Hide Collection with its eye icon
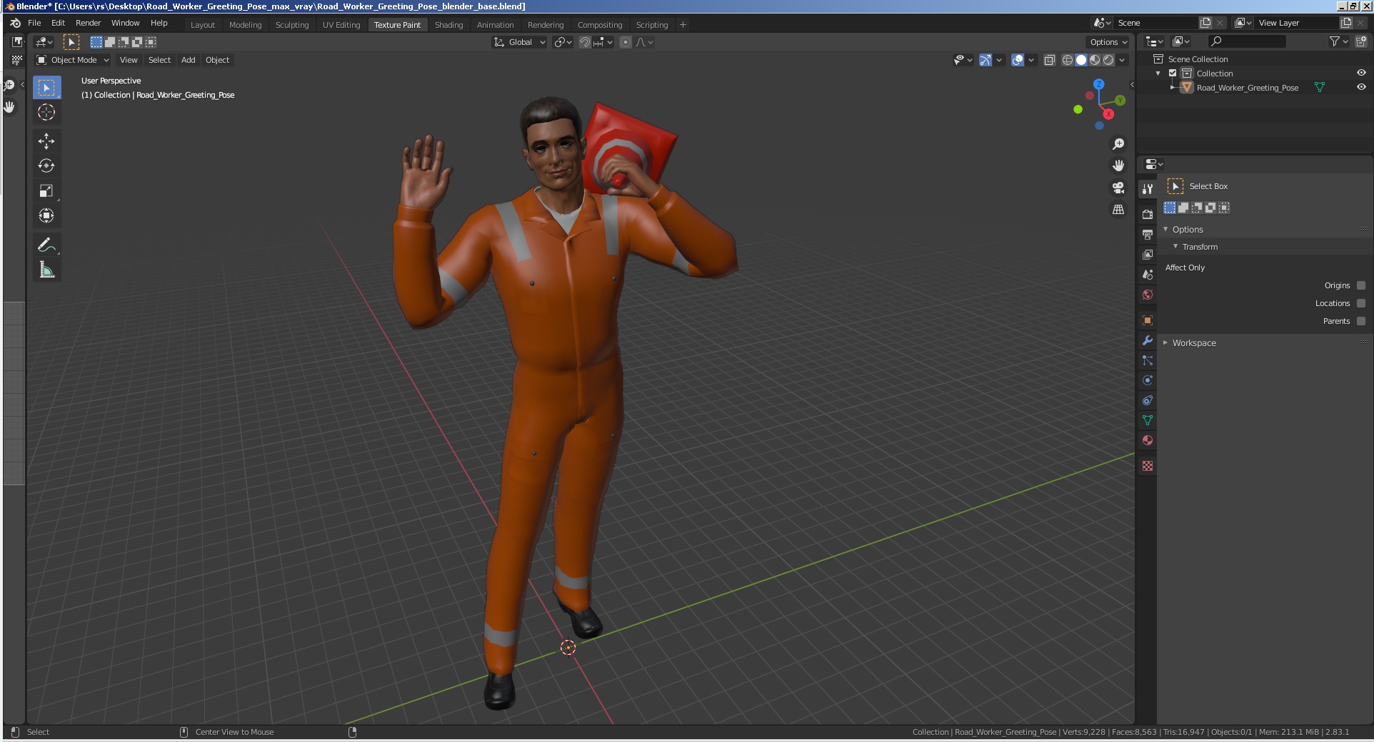Screen dimensions: 1374x742 1361,73
